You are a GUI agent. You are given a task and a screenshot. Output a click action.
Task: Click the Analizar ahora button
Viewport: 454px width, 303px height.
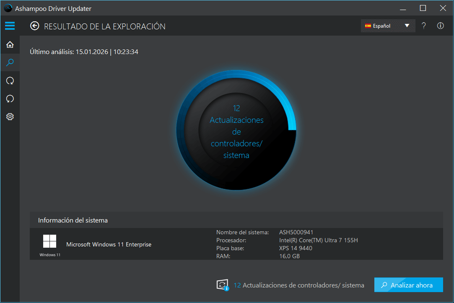pyautogui.click(x=408, y=285)
